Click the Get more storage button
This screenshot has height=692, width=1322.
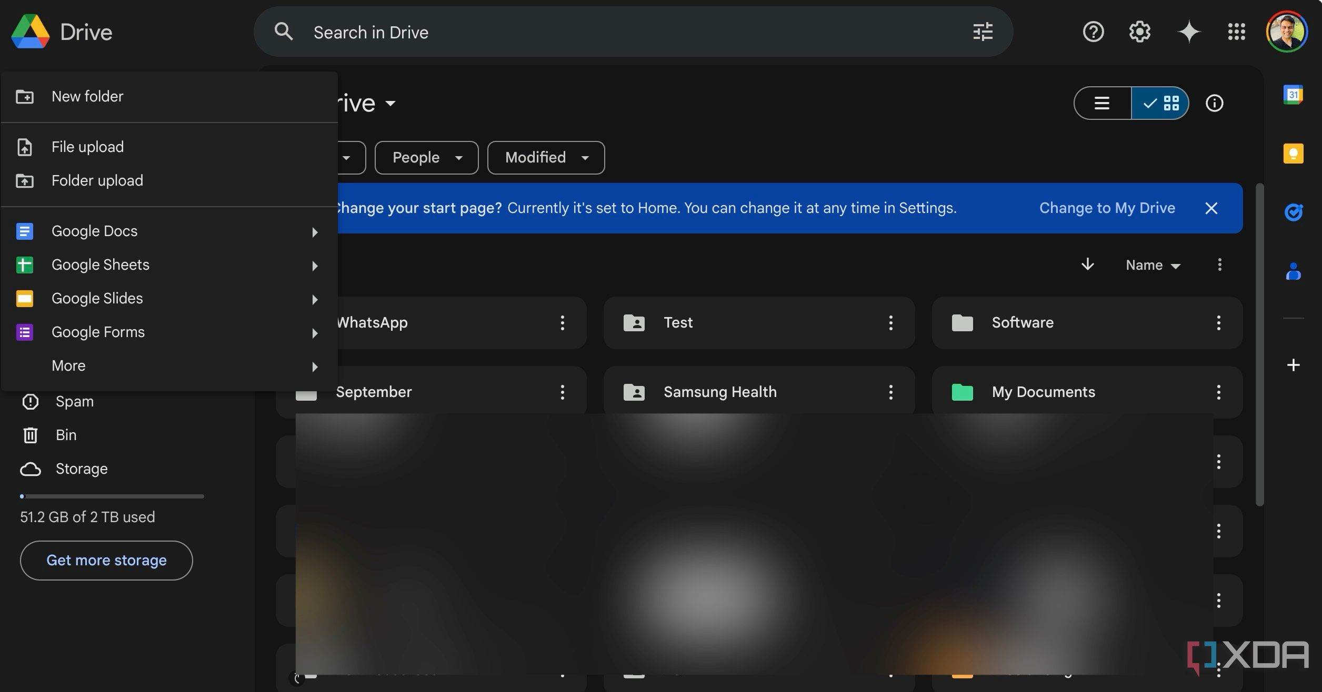[106, 560]
